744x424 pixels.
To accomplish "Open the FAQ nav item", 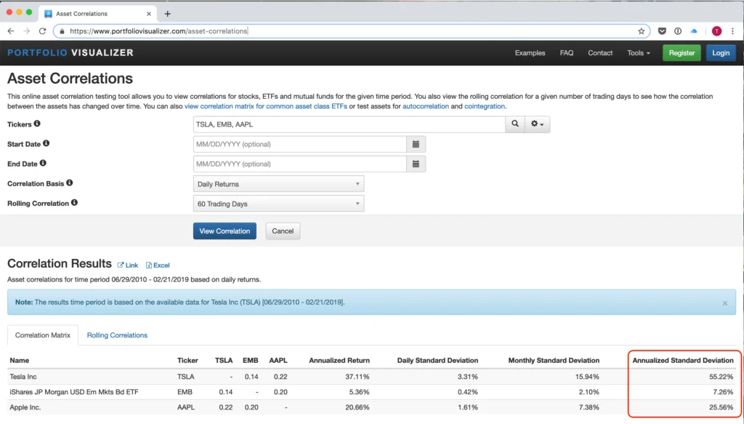I will (567, 52).
